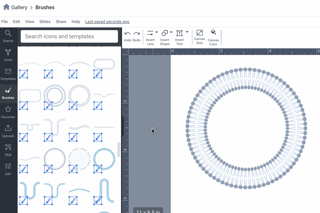The width and height of the screenshot is (320, 213).
Task: Expand the Insert Line dropdown arrow
Action: pyautogui.click(x=157, y=33)
